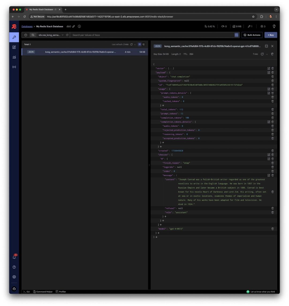This screenshot has width=289, height=306.
Task: Select the Pub/Sub icon in sidebar
Action: pyautogui.click(x=14, y=67)
